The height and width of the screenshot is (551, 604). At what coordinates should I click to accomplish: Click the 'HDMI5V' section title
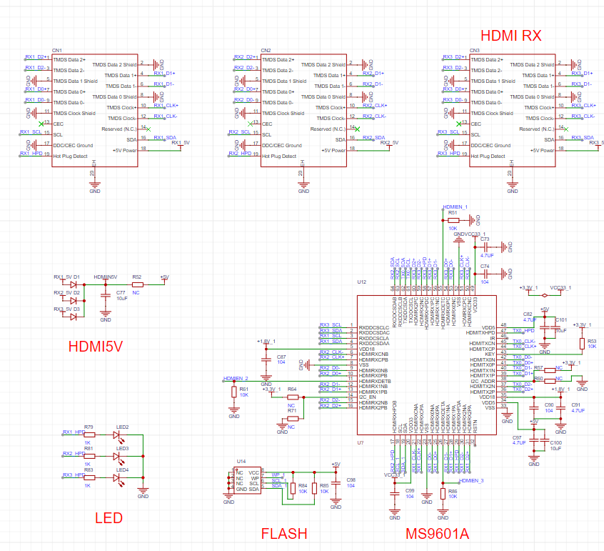[x=96, y=347]
